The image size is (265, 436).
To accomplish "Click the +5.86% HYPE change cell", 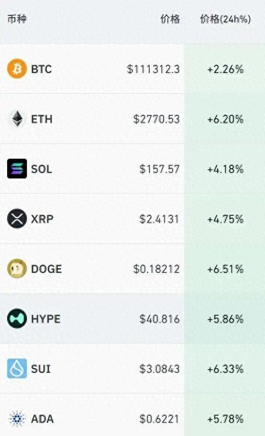I will (225, 318).
